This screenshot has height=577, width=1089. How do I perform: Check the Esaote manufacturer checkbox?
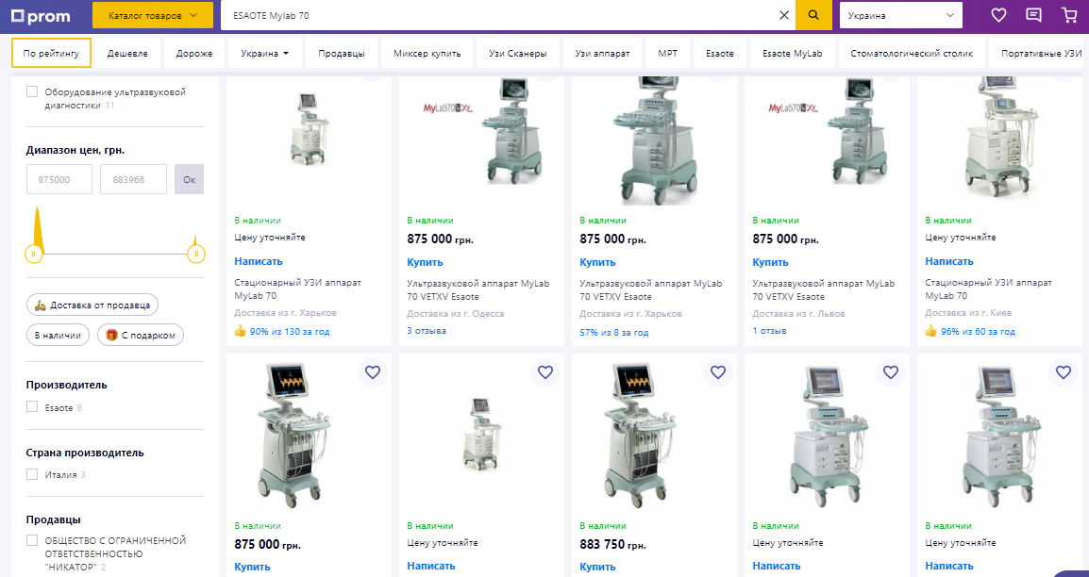click(32, 407)
